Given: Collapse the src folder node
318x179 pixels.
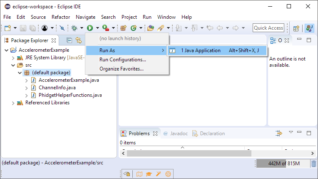Looking at the screenshot, I should click(x=13, y=65).
